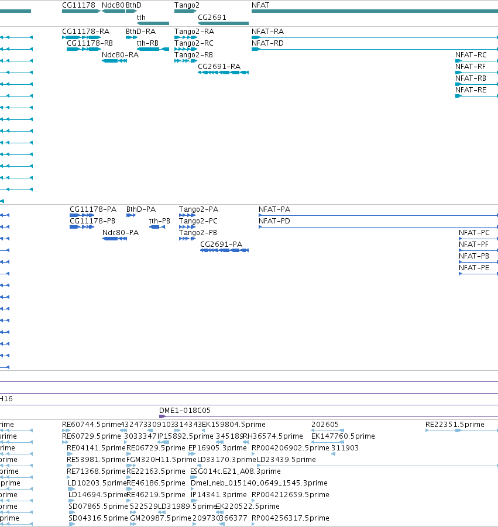Select transcript NFAT-RF label
Screen dimensions: 498x527
coord(470,67)
